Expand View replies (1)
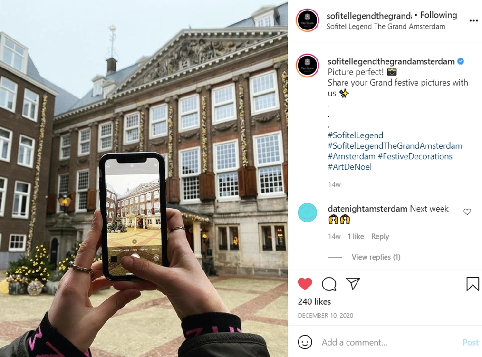The height and width of the screenshot is (357, 482). click(376, 257)
